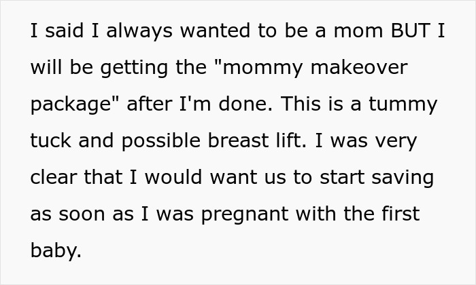Click the words "tummy" in third line

[410, 105]
